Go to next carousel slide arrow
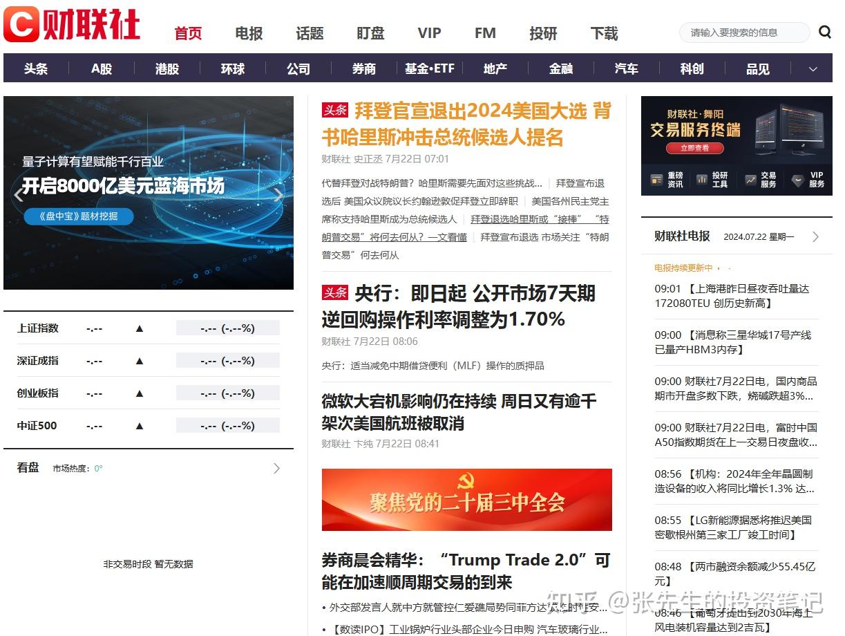This screenshot has height=636, width=845. coord(278,194)
